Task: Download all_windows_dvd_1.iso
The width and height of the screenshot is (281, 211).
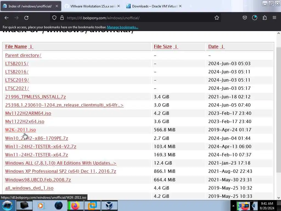Action: pyautogui.click(x=29, y=188)
